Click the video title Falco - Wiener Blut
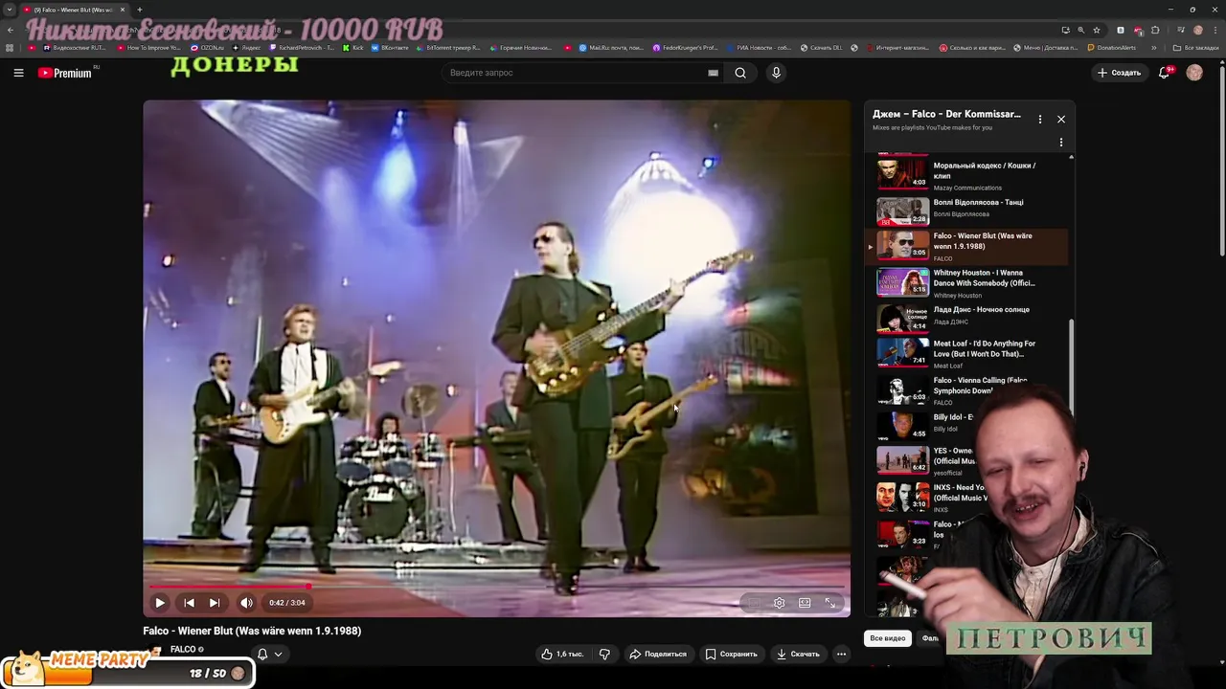Screen dimensions: 1226x689 pos(252,631)
